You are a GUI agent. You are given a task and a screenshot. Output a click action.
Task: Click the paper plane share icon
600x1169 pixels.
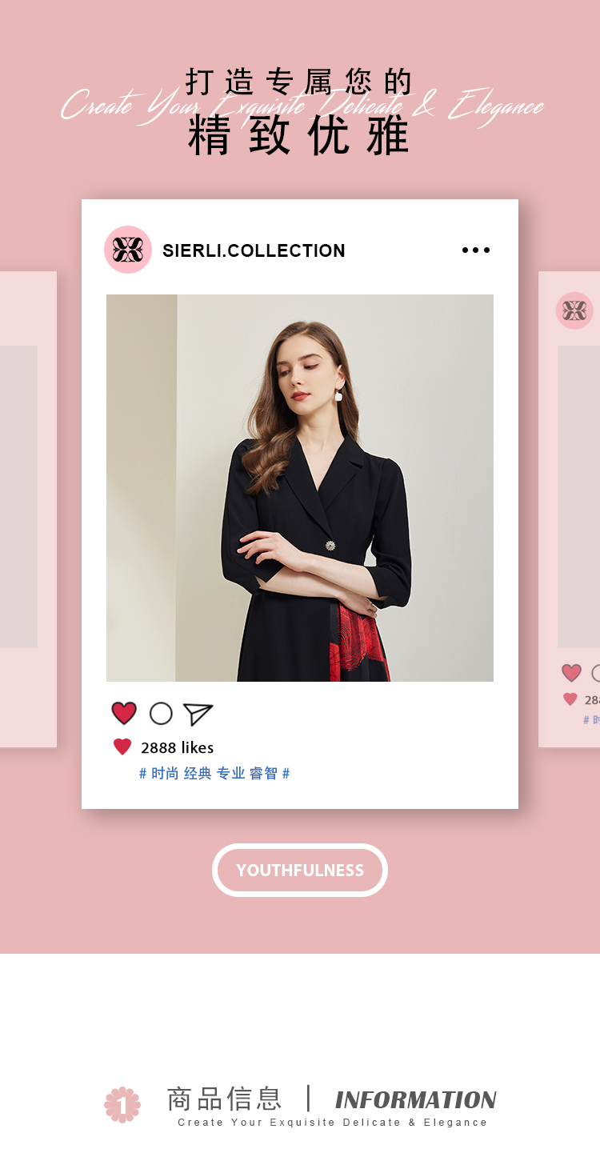(198, 714)
